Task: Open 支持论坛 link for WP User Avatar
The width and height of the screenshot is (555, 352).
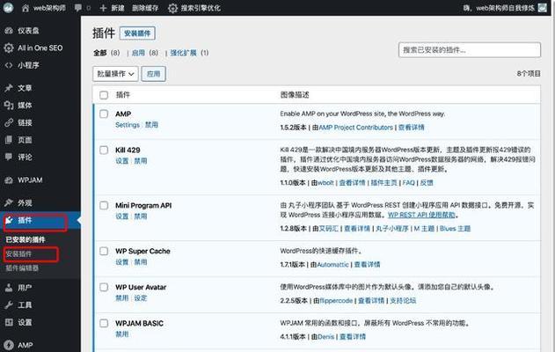Action: click(x=403, y=301)
